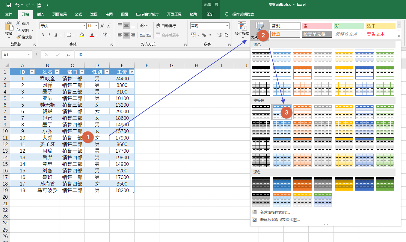Viewport: 406px width, 242px height.
Task: Switch to the 设计 (Design) tab
Action: tap(211, 14)
